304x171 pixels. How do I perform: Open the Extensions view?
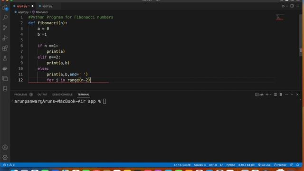point(5,48)
